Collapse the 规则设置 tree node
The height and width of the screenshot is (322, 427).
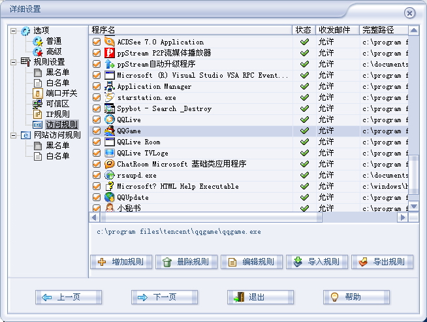click(13, 62)
